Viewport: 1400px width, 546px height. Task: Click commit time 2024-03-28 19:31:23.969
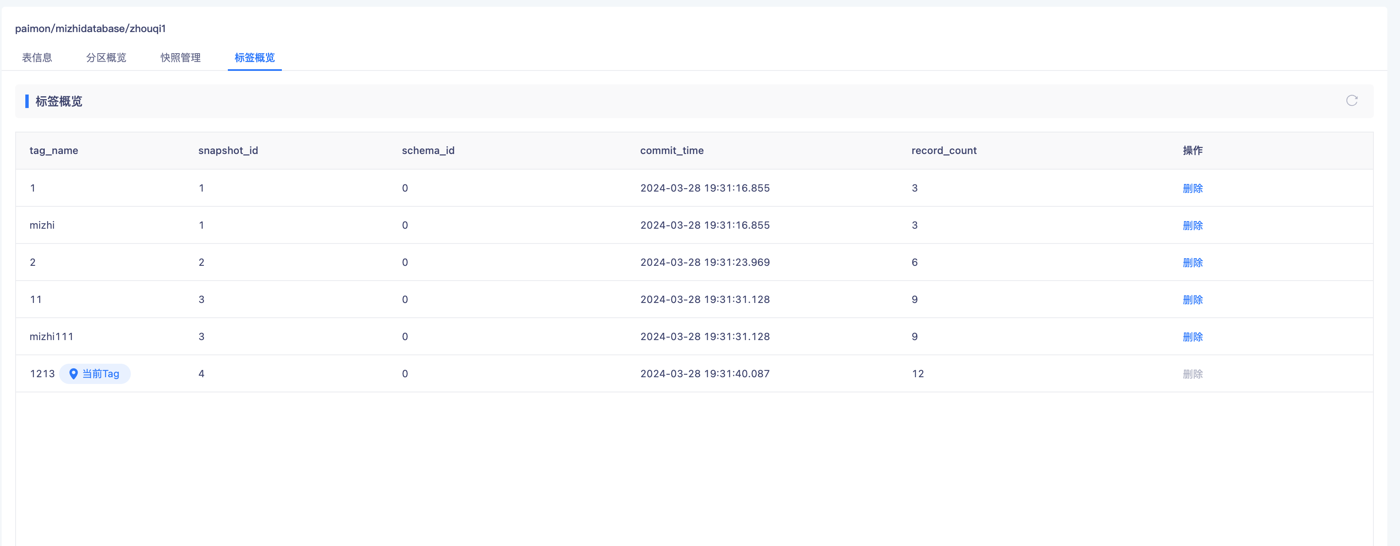pos(705,262)
